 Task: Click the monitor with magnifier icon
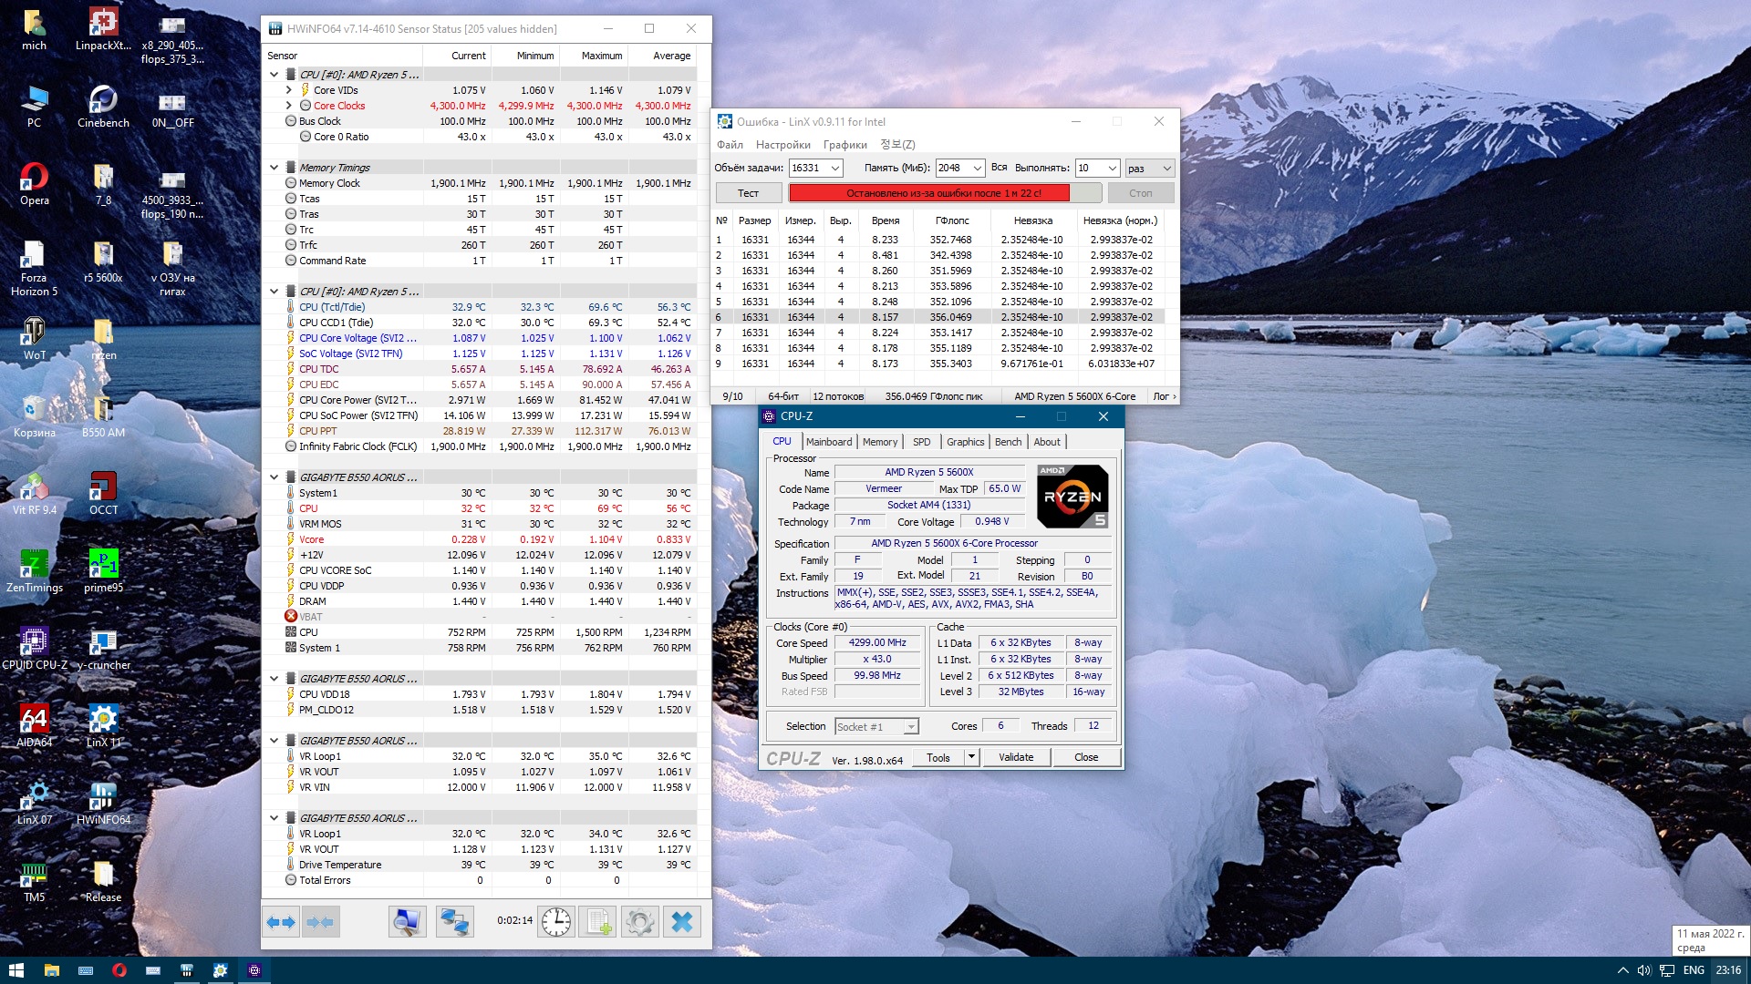pos(407,922)
